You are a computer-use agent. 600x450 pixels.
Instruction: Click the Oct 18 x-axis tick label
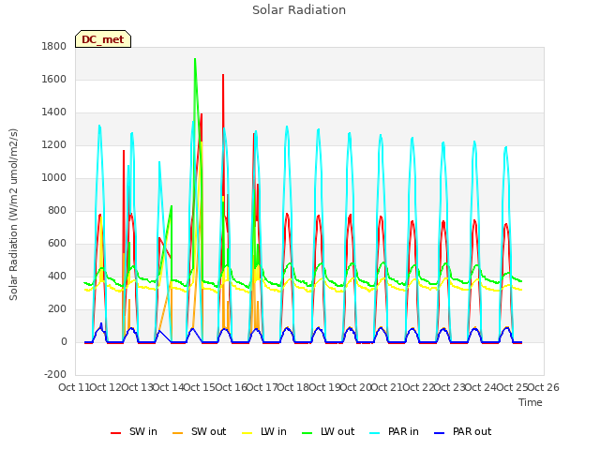293,387
